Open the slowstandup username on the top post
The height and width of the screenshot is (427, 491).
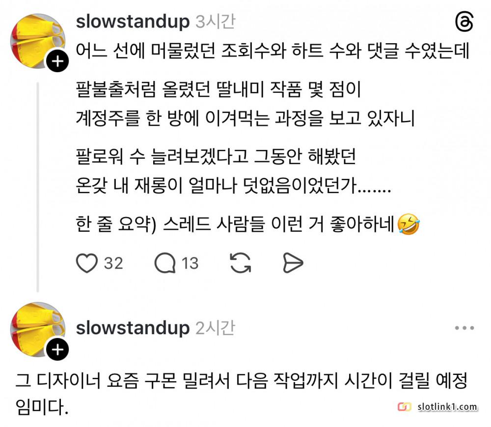click(x=133, y=22)
